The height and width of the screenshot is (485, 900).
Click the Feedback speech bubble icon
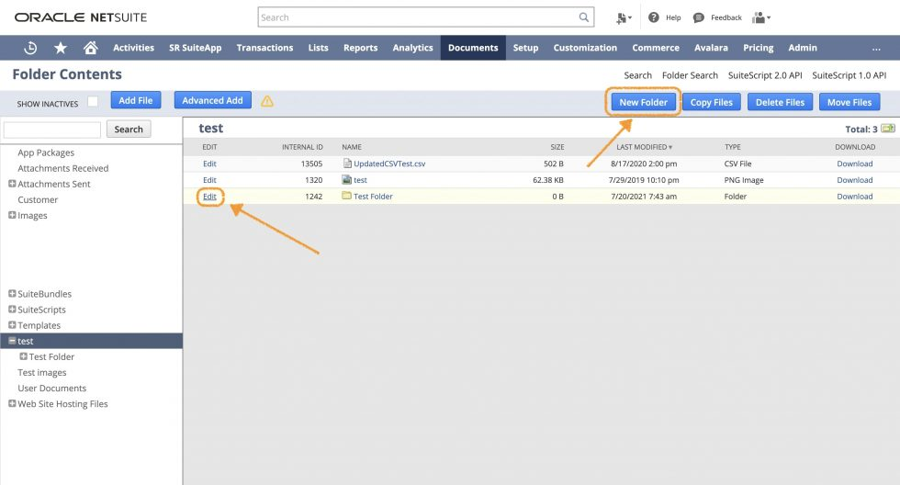coord(698,17)
